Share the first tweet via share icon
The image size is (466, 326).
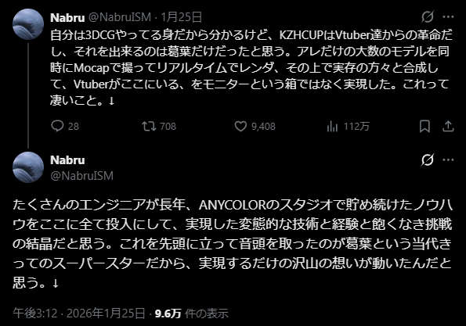pyautogui.click(x=448, y=127)
